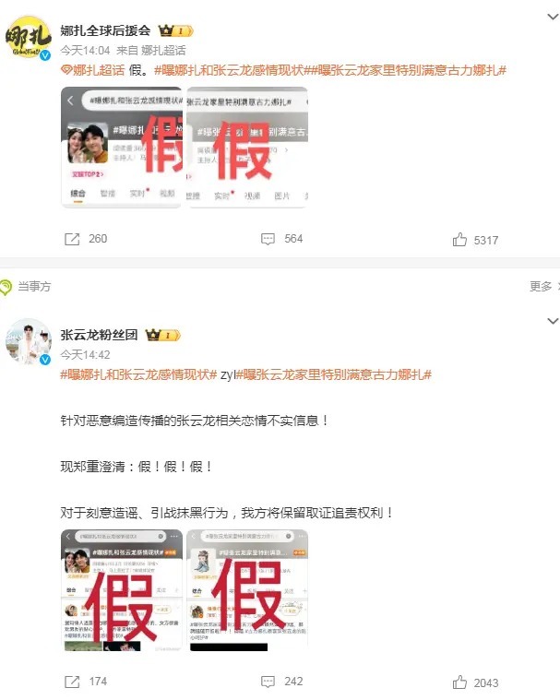Image resolution: width=560 pixels, height=700 pixels.
Task: Open 张云龙粉丝团 avatar profile
Action: (x=28, y=342)
